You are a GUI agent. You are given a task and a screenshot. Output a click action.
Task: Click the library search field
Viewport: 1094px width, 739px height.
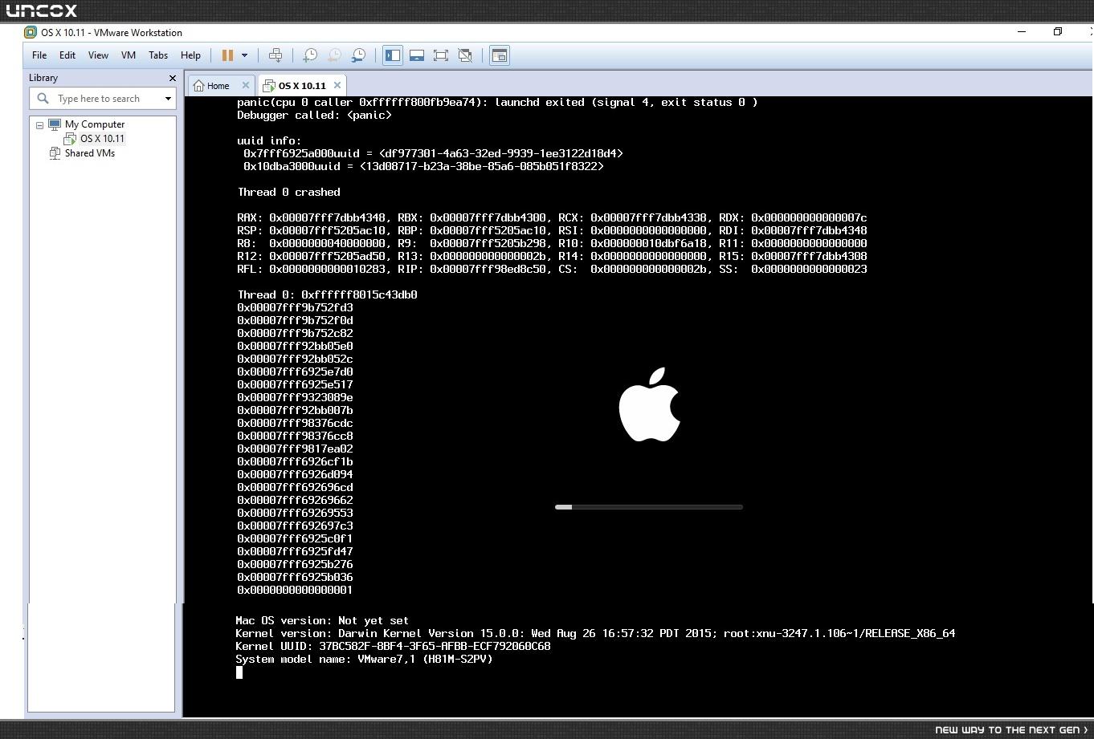[x=104, y=99]
